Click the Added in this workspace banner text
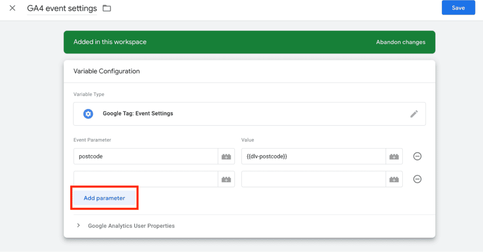This screenshot has width=483, height=252. [110, 42]
